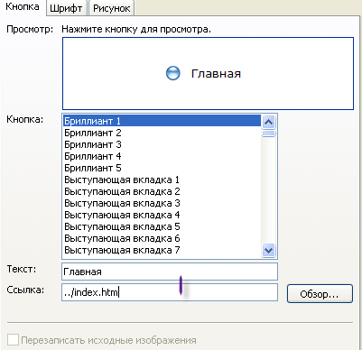The width and height of the screenshot is (362, 350).
Task: Select Выступающая вкладка 1
Action: 162,180
